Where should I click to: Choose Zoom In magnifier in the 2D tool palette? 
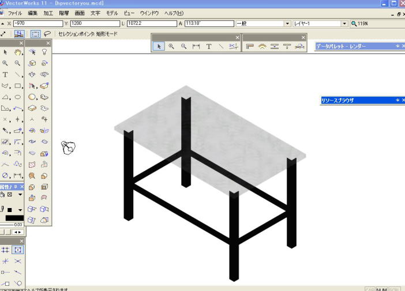(x=5, y=63)
